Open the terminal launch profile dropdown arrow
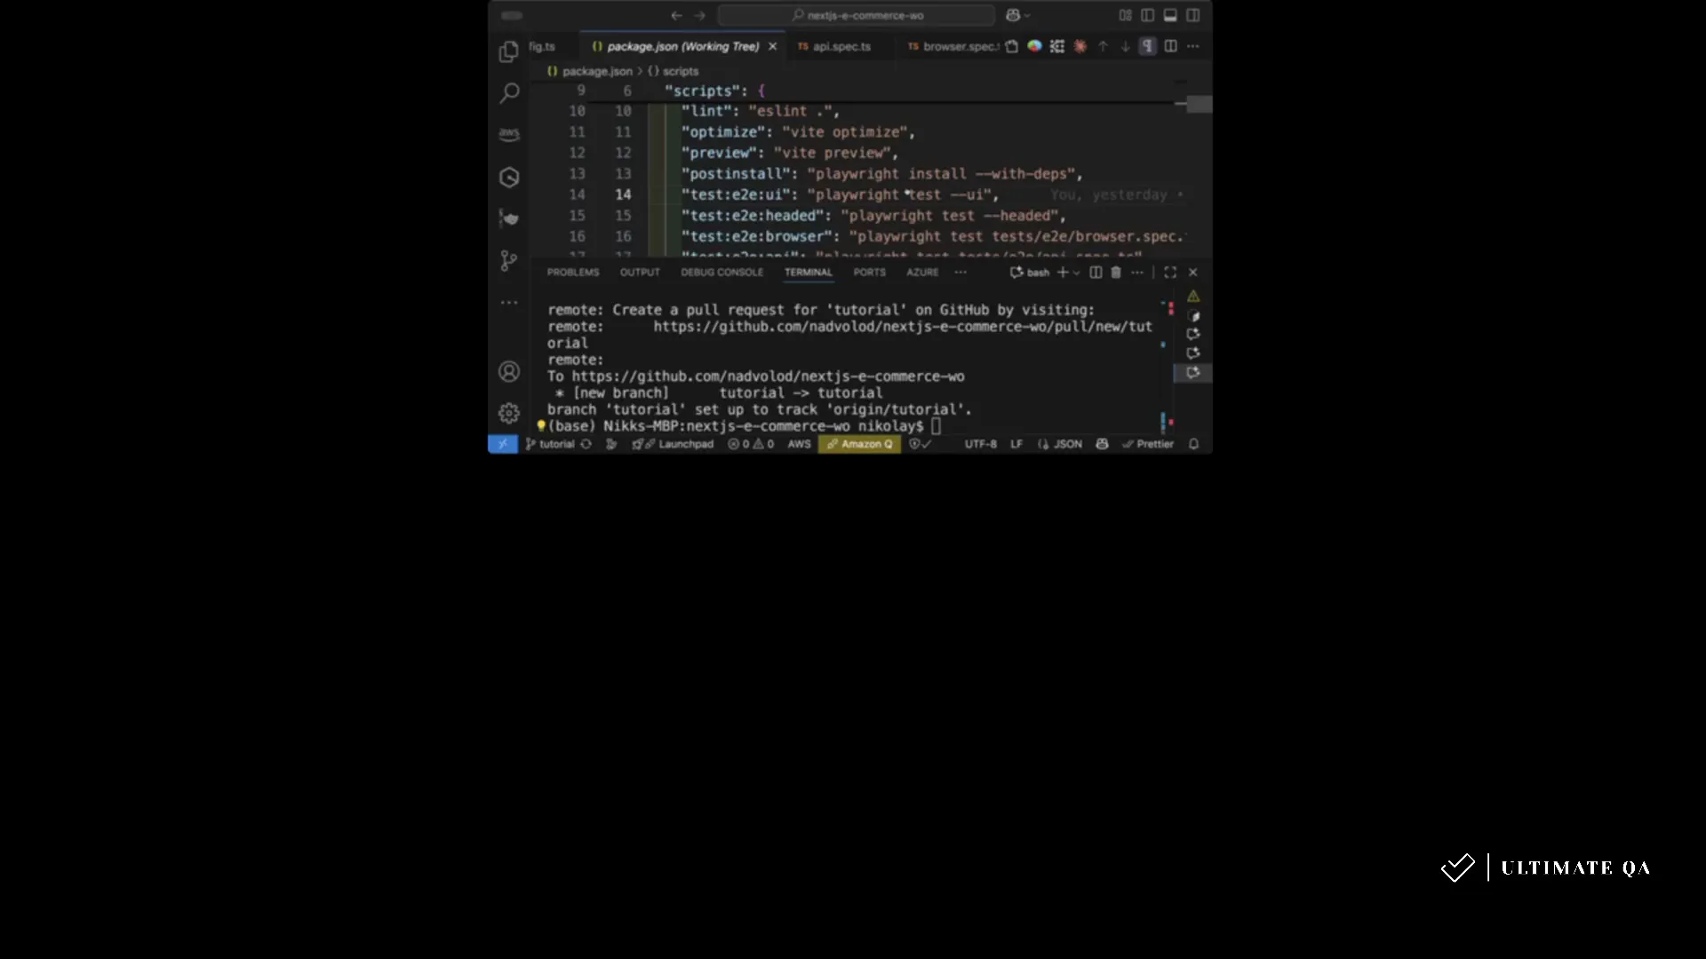1706x959 pixels. (x=1076, y=273)
